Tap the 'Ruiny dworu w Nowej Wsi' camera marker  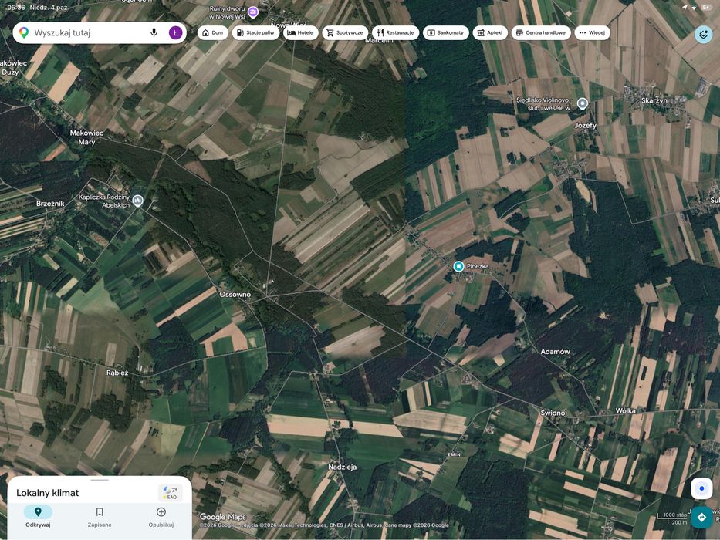coord(252,12)
